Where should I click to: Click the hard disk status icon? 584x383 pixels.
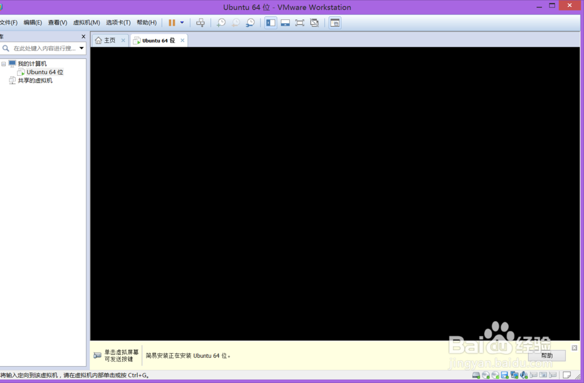(476, 375)
